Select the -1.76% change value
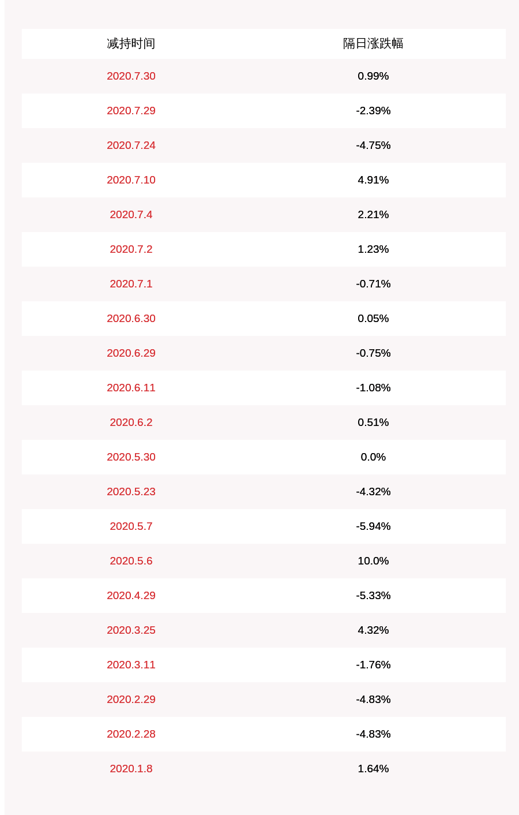 pos(373,665)
